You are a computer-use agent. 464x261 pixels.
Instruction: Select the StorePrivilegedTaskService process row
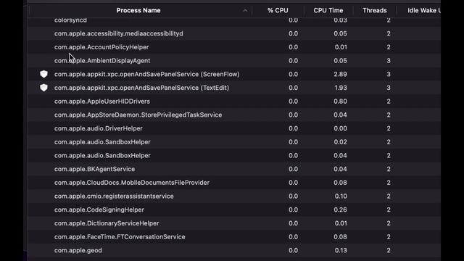point(234,115)
